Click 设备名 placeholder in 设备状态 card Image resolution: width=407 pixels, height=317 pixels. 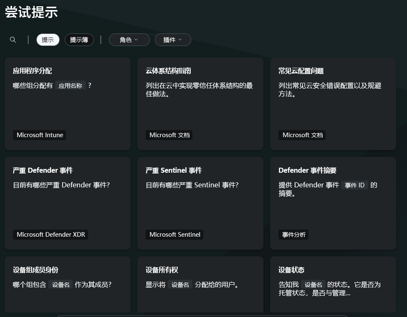click(x=313, y=284)
